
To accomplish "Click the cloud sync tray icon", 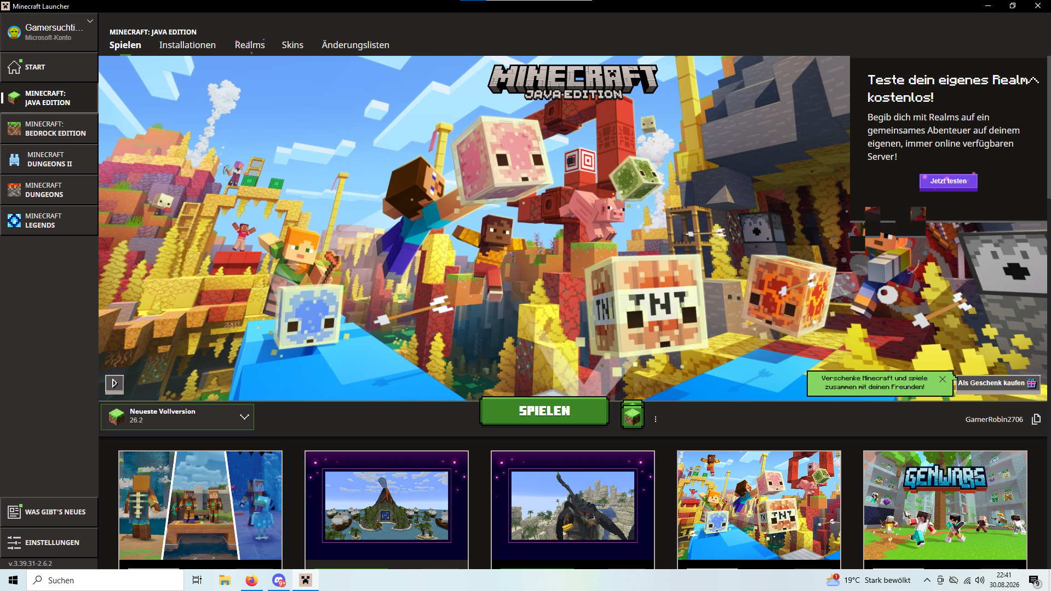I will [x=954, y=580].
